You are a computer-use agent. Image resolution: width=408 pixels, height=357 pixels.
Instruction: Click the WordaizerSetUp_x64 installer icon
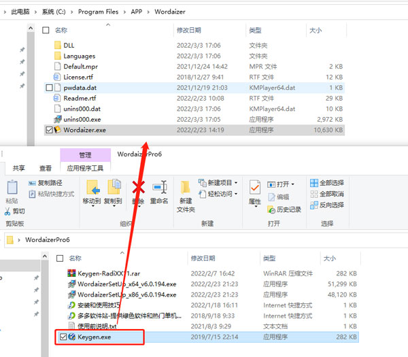point(71,284)
